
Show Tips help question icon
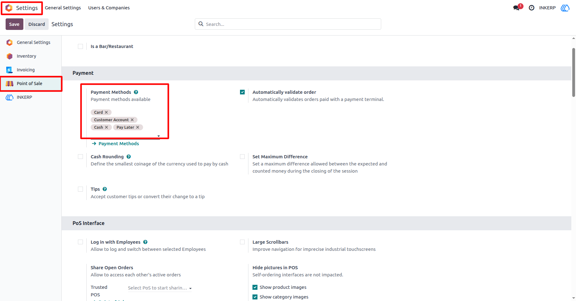[x=105, y=189]
